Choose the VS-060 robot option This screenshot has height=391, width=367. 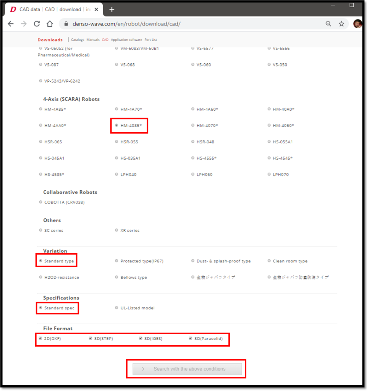coord(193,65)
